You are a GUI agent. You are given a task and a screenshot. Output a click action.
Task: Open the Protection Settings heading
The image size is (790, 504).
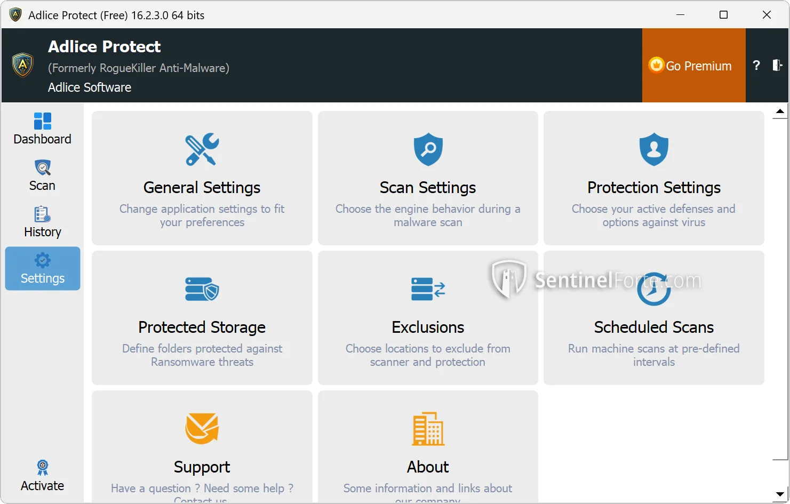(654, 188)
